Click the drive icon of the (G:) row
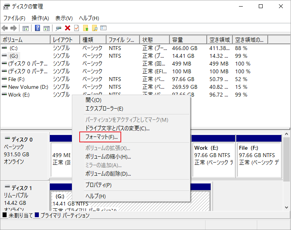Image resolution: width=291 pixels, height=230 pixels. tap(4, 55)
